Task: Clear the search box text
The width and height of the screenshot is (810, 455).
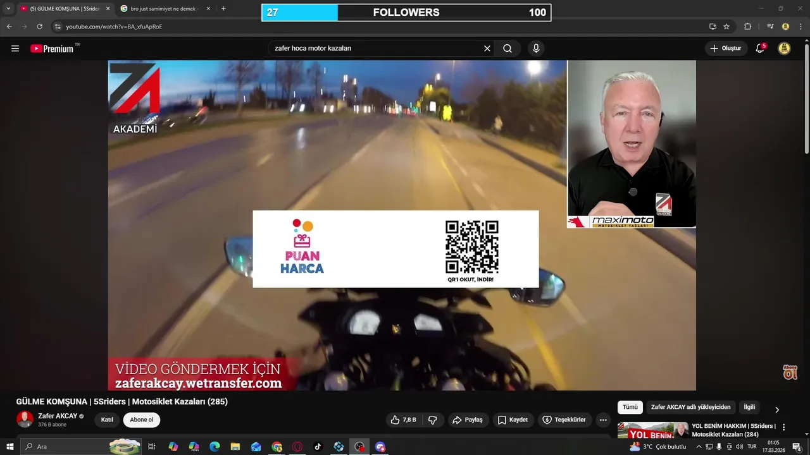Action: click(x=487, y=49)
